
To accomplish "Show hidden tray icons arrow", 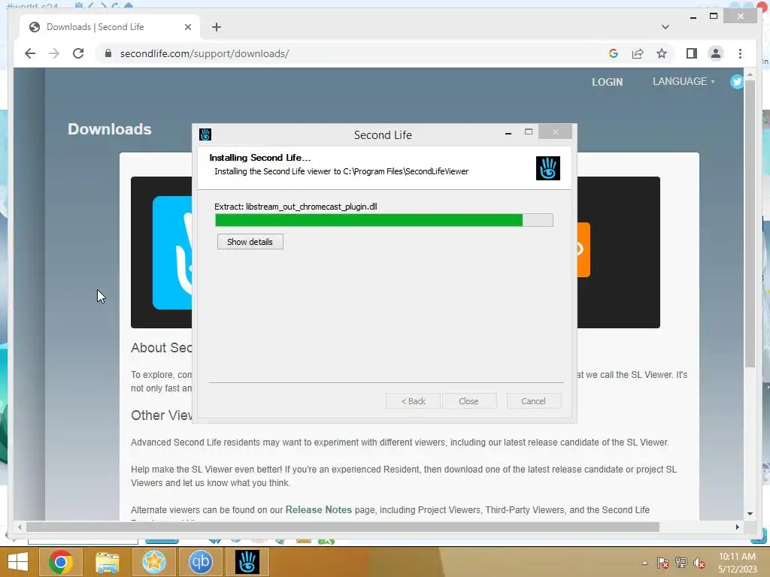I will pos(644,563).
